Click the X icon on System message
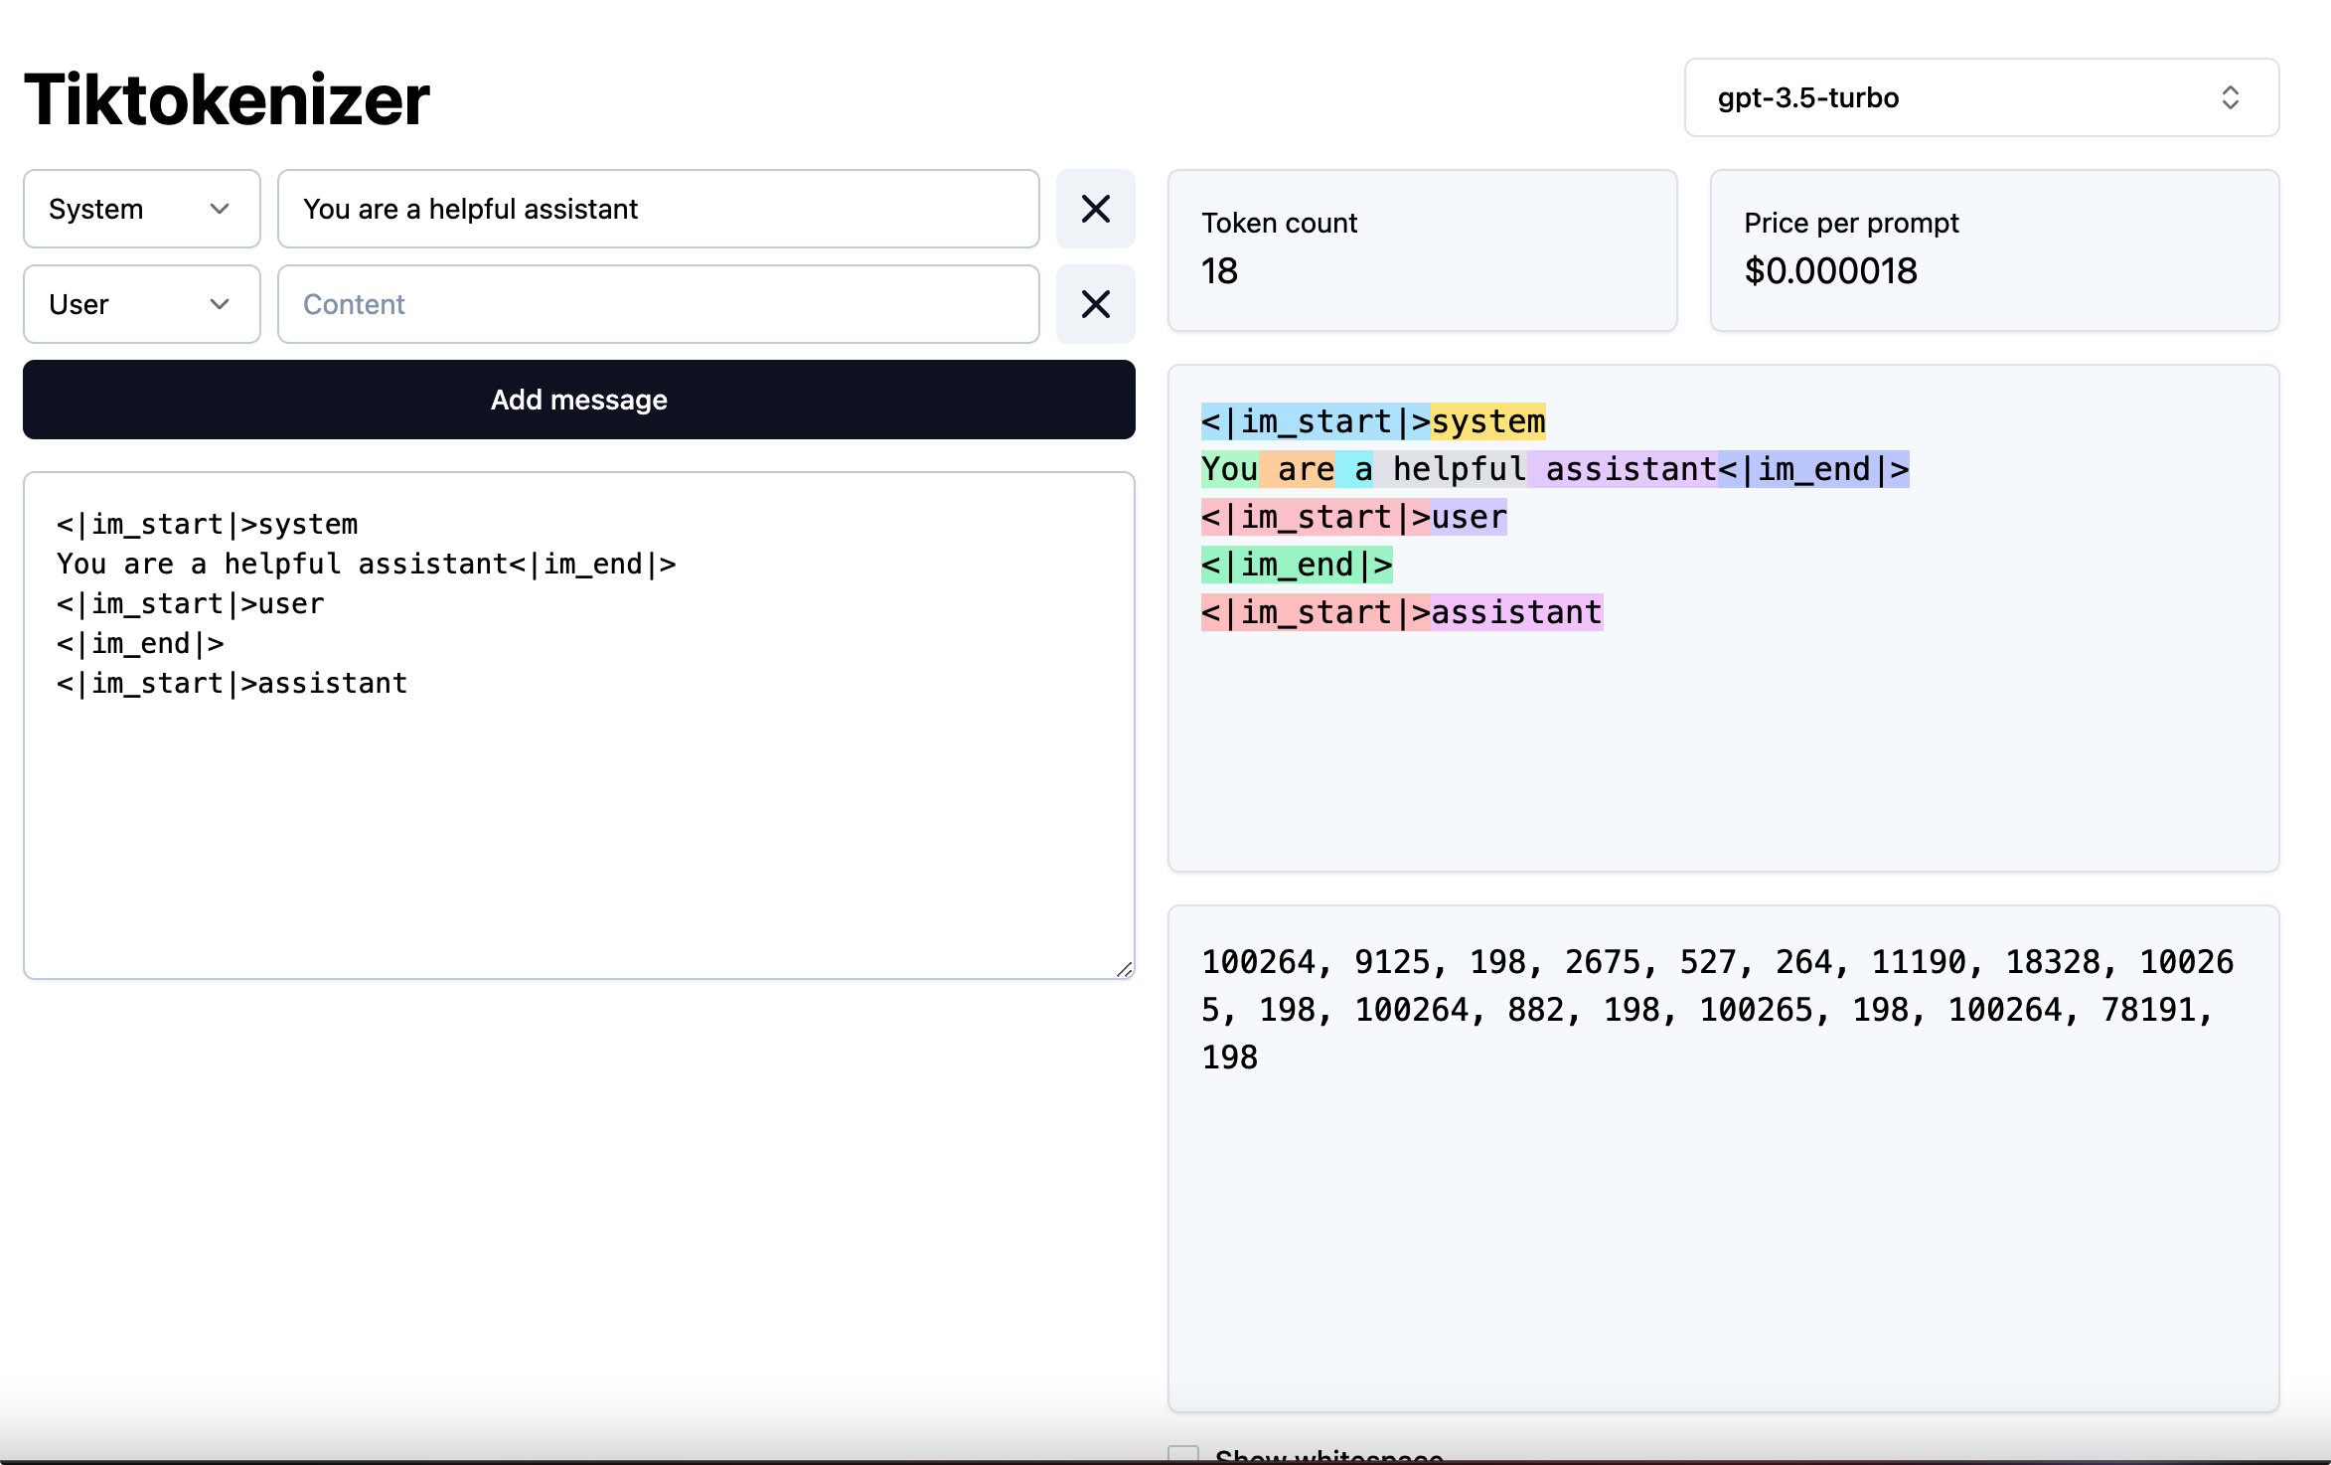The image size is (2331, 1465). coord(1095,208)
